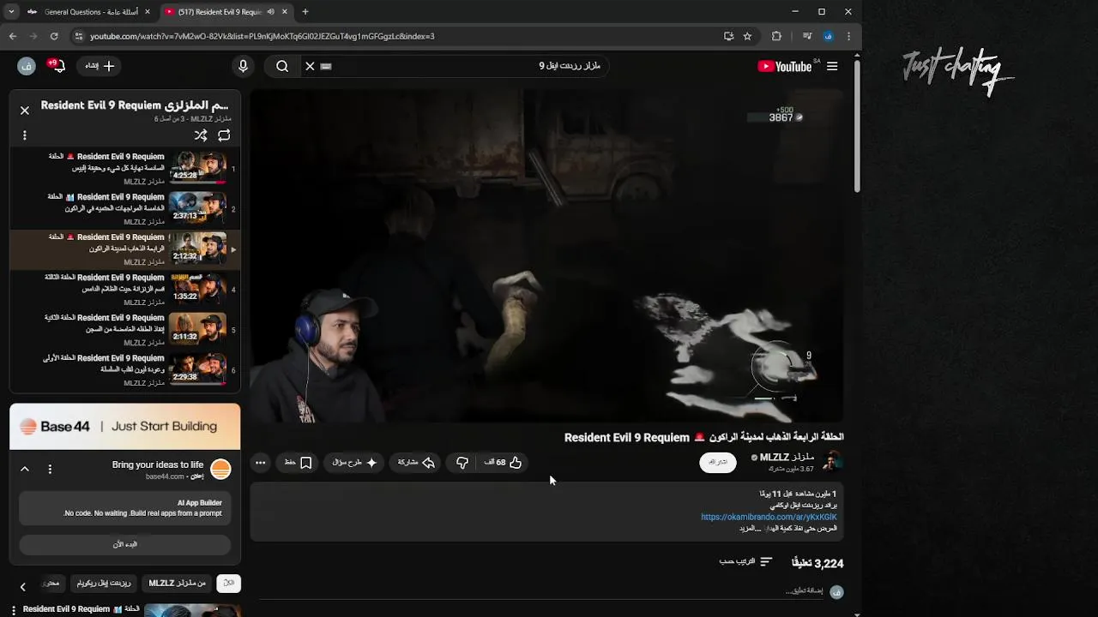Open the YouTube guide hamburger menu

(x=831, y=66)
